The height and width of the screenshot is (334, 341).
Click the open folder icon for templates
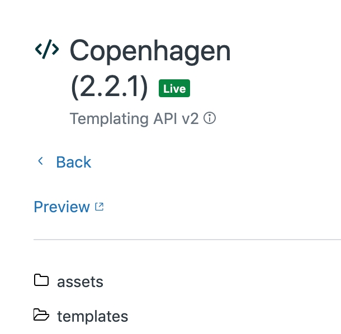[41, 316]
